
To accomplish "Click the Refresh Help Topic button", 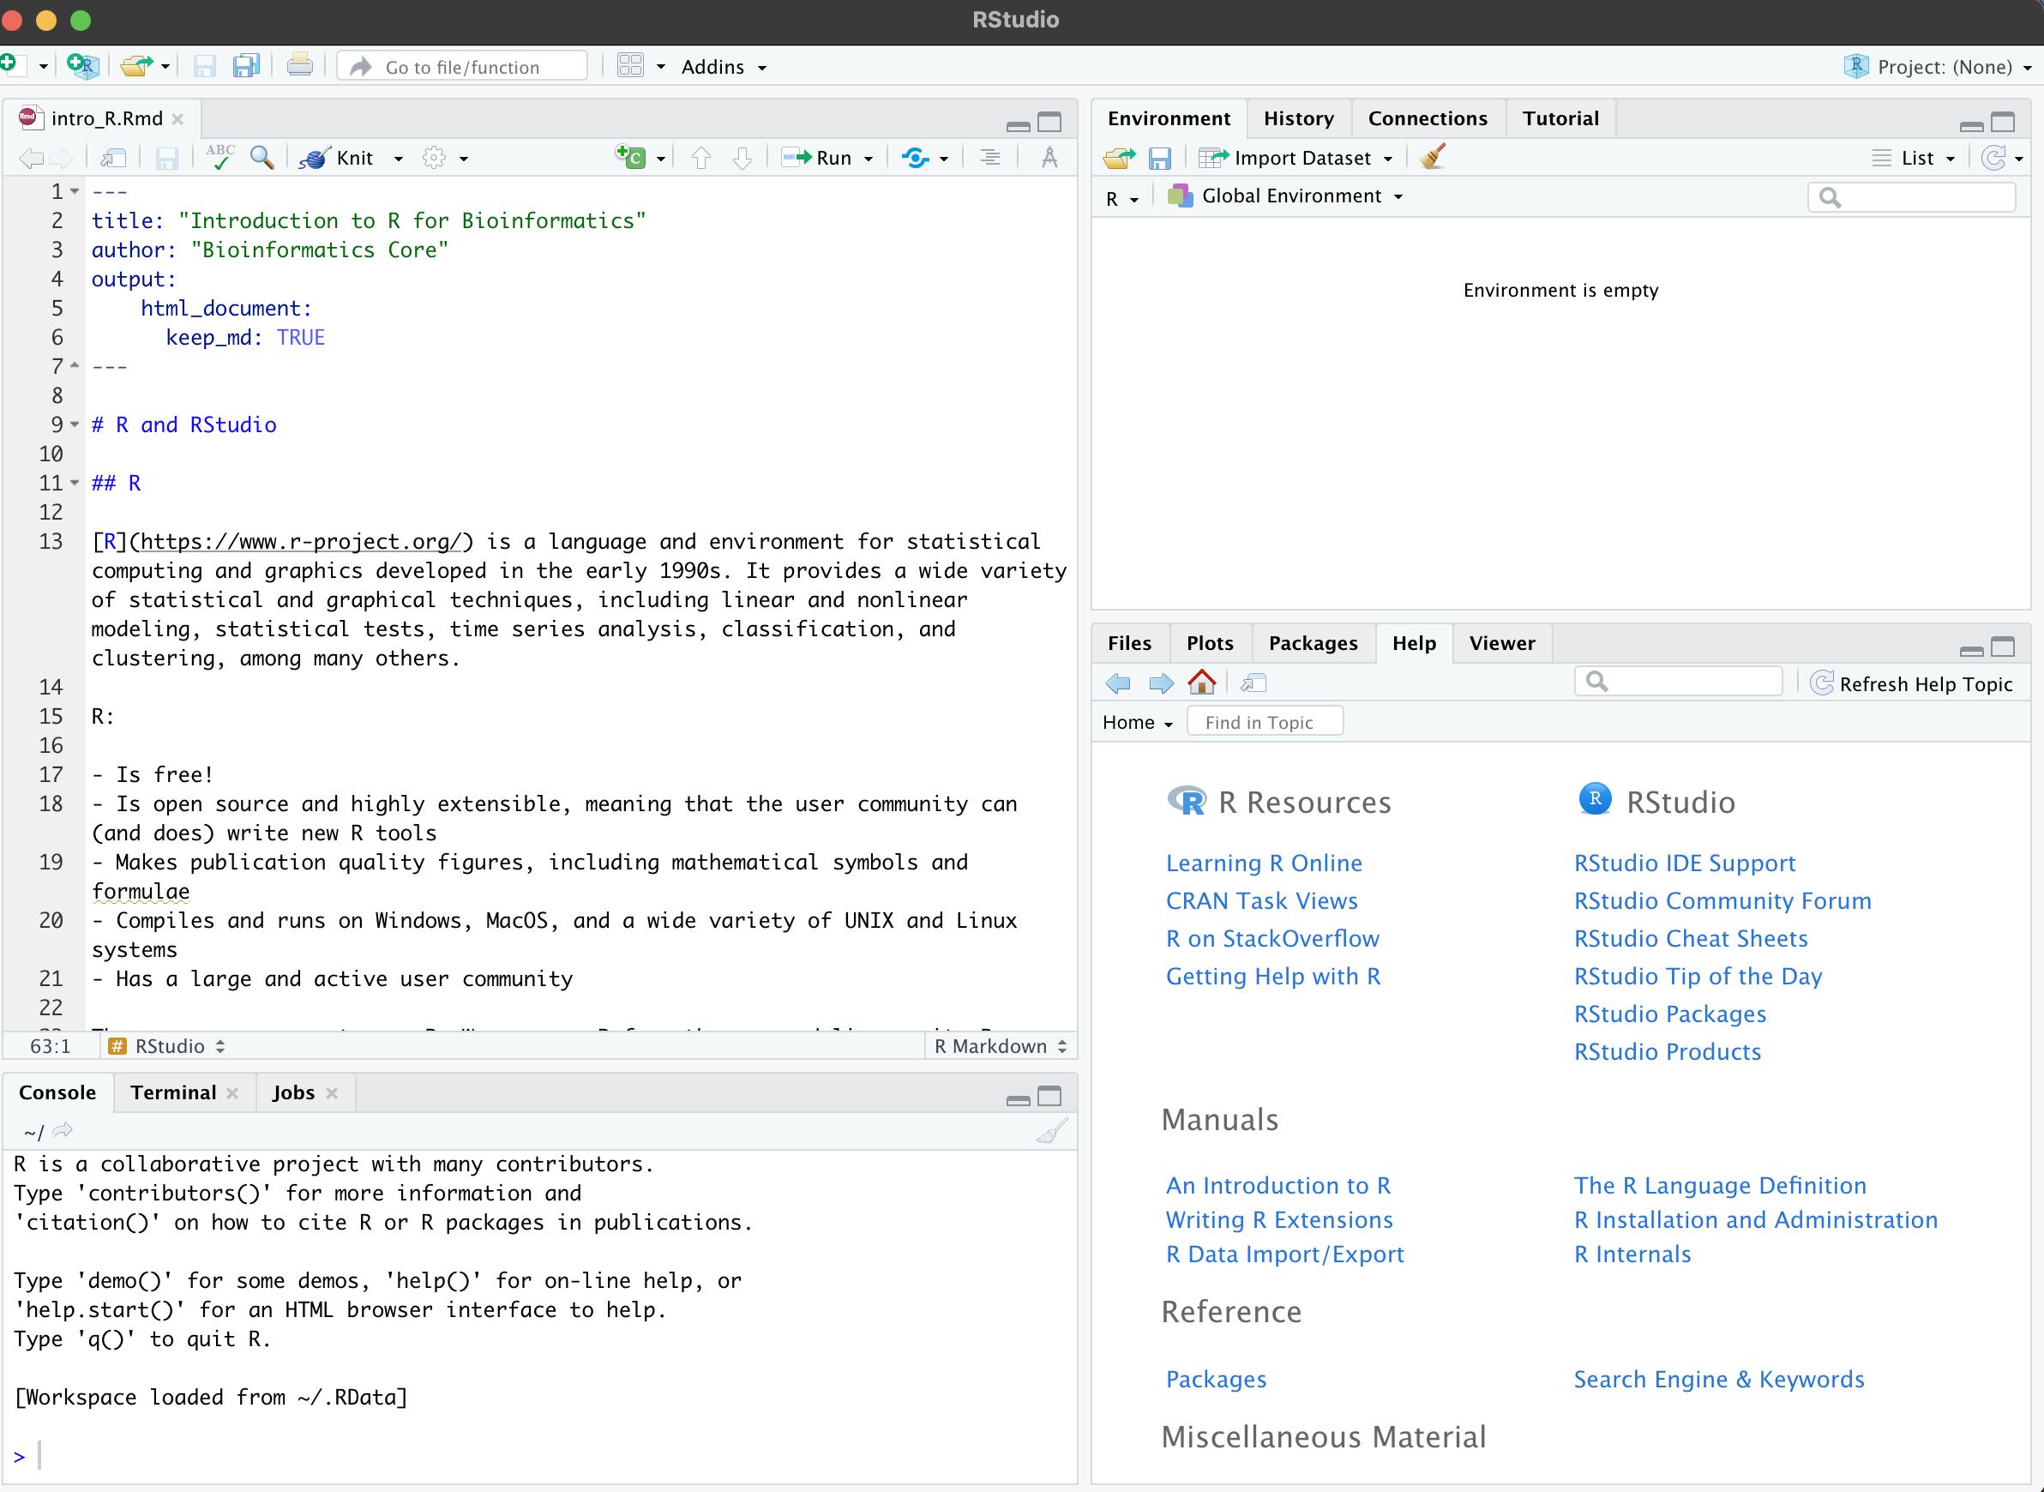I will 1912,683.
